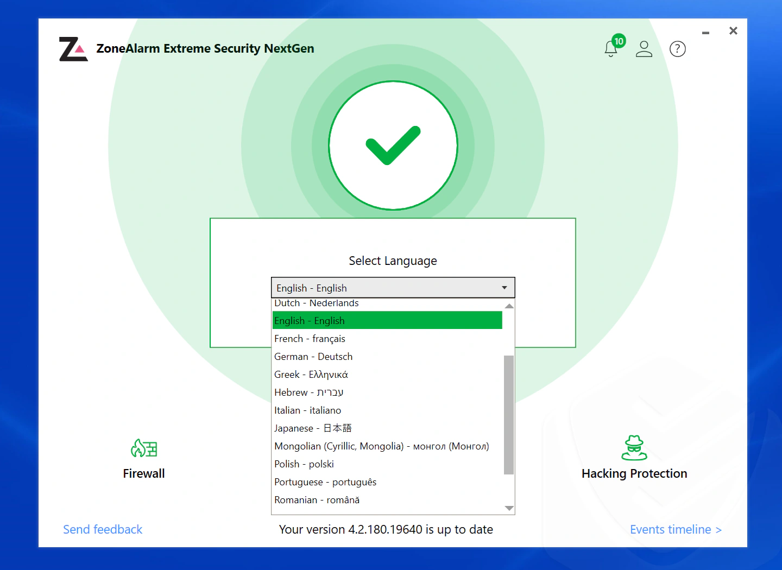Click the language list scrollbar thumb

click(509, 415)
